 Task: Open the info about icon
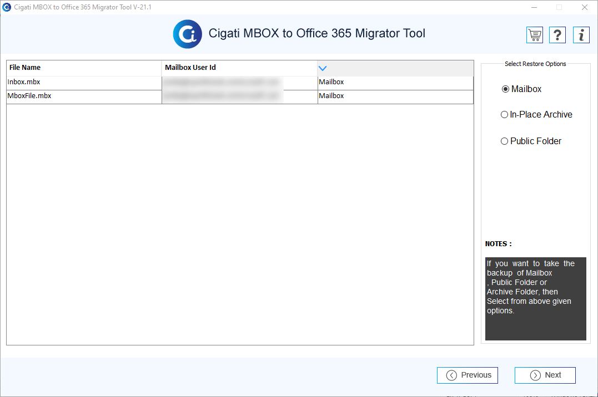tap(581, 35)
